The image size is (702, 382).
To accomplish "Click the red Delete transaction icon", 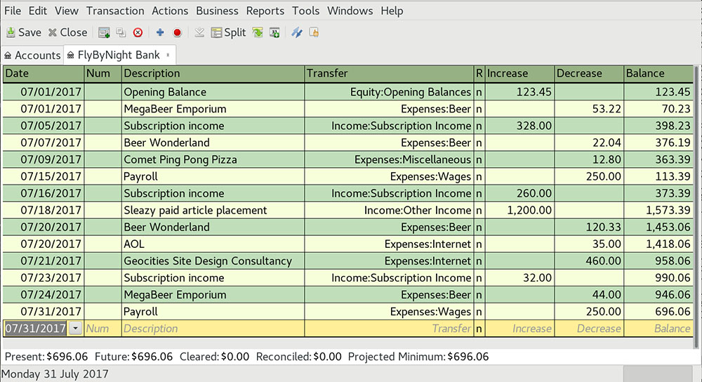I will click(138, 32).
